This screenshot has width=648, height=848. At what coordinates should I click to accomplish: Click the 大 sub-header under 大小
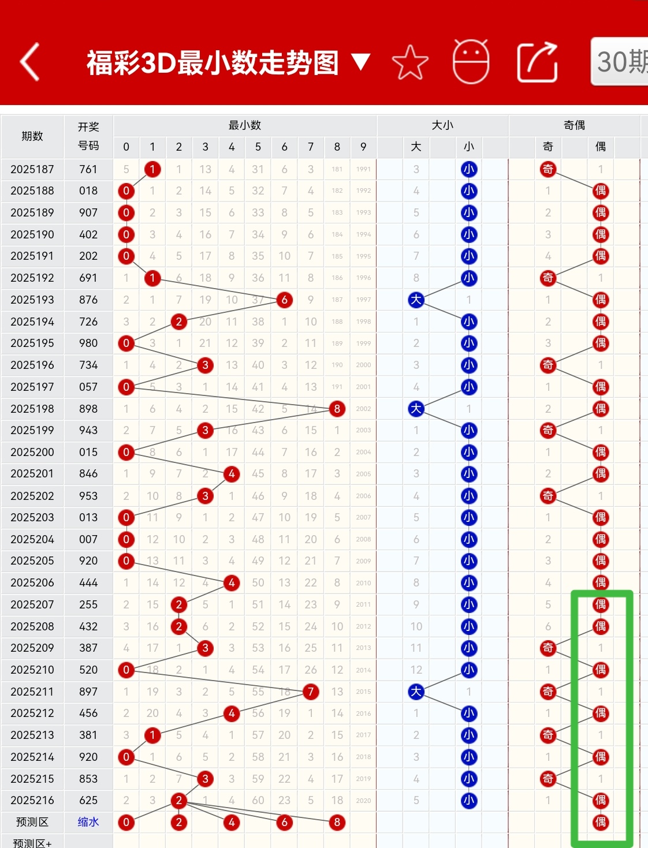click(416, 147)
